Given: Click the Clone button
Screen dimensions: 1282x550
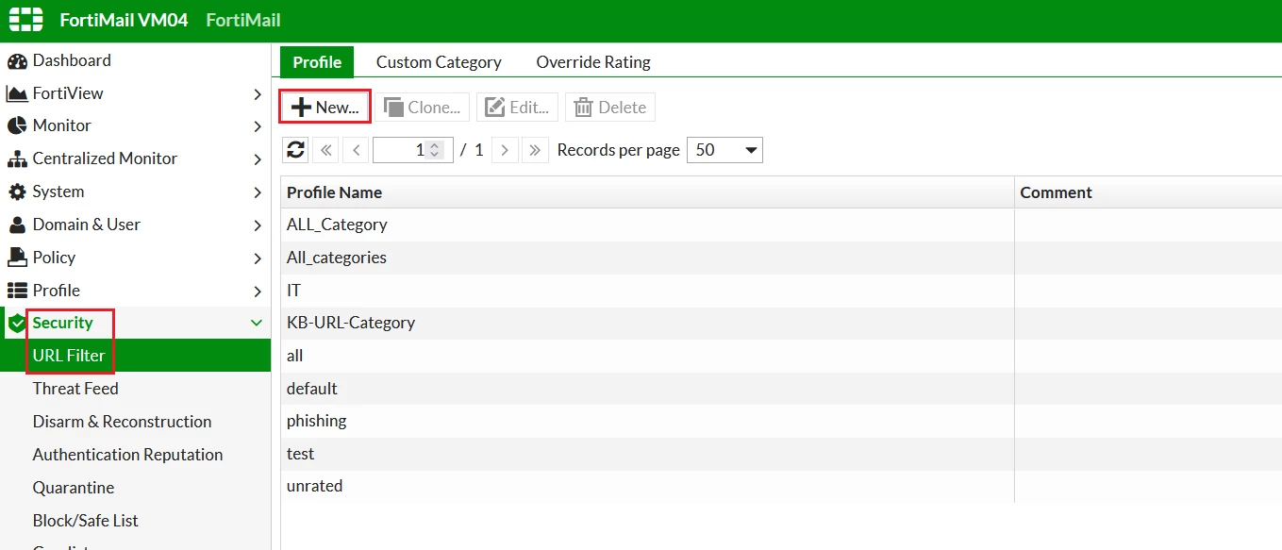Looking at the screenshot, I should 423,107.
